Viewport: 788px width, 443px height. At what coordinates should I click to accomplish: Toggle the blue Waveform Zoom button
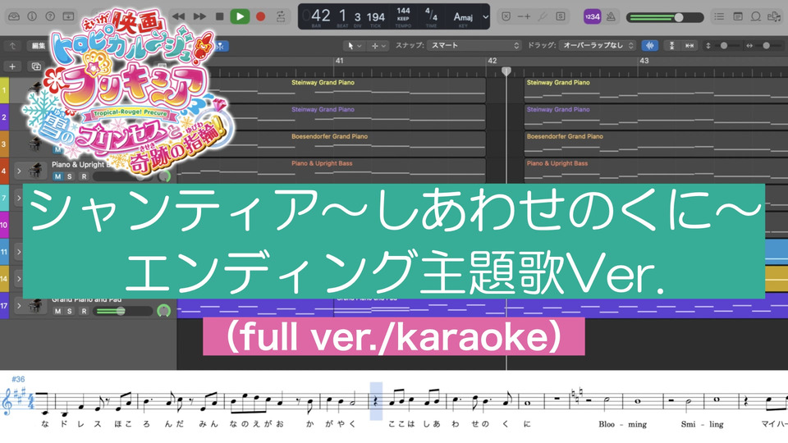tap(650, 46)
